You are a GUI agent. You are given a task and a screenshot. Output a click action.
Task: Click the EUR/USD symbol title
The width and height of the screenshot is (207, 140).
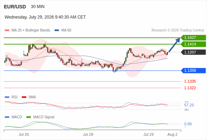(x=15, y=7)
